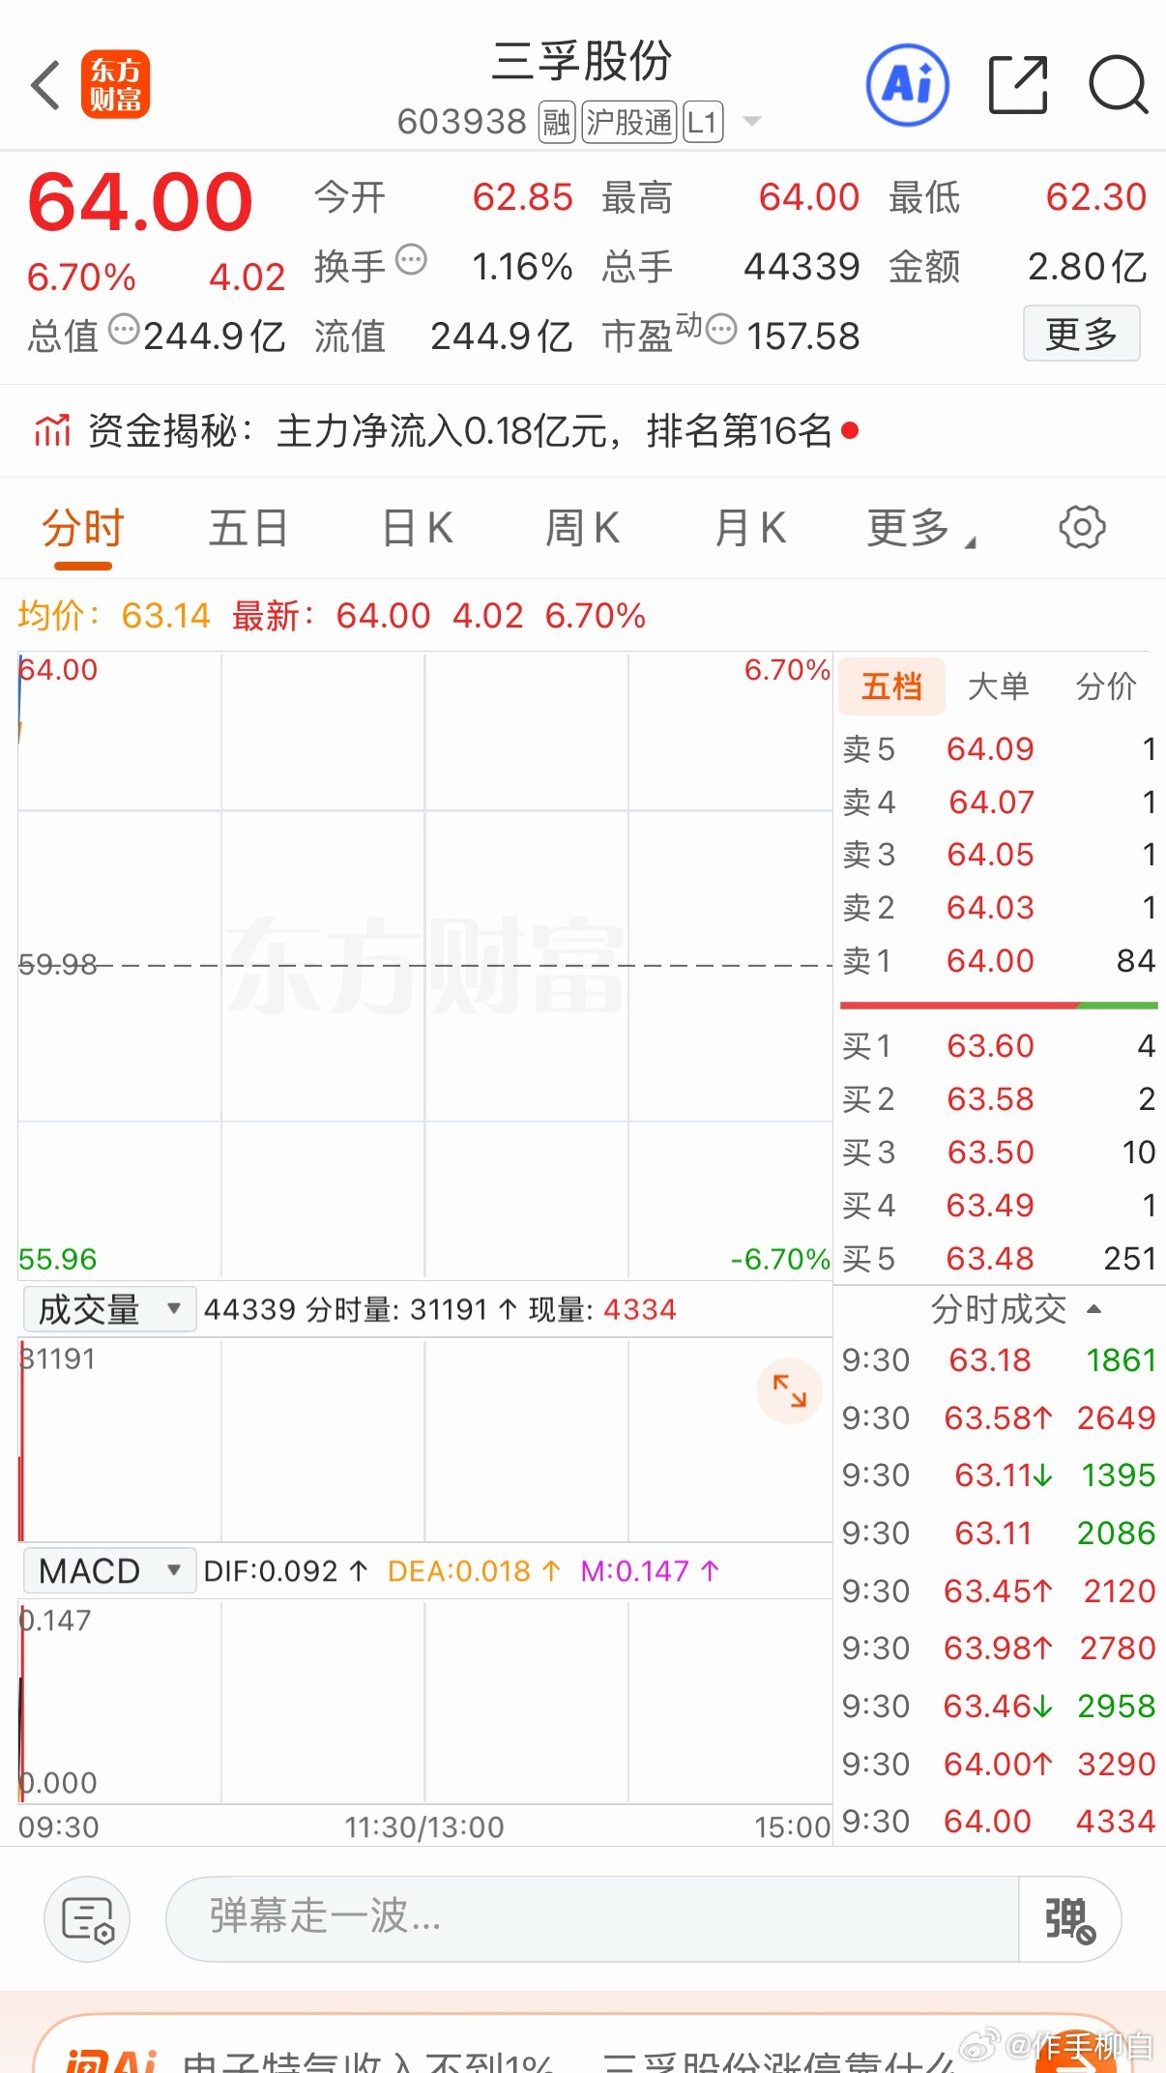Tap 卖3 price 64.05
1166x2073 pixels.
pyautogui.click(x=990, y=855)
